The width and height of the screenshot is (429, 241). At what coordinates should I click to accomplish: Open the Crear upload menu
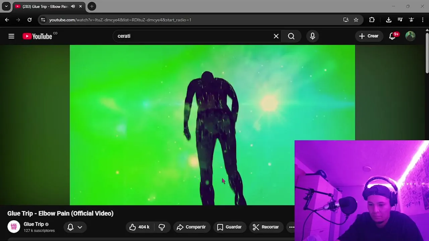click(x=369, y=36)
